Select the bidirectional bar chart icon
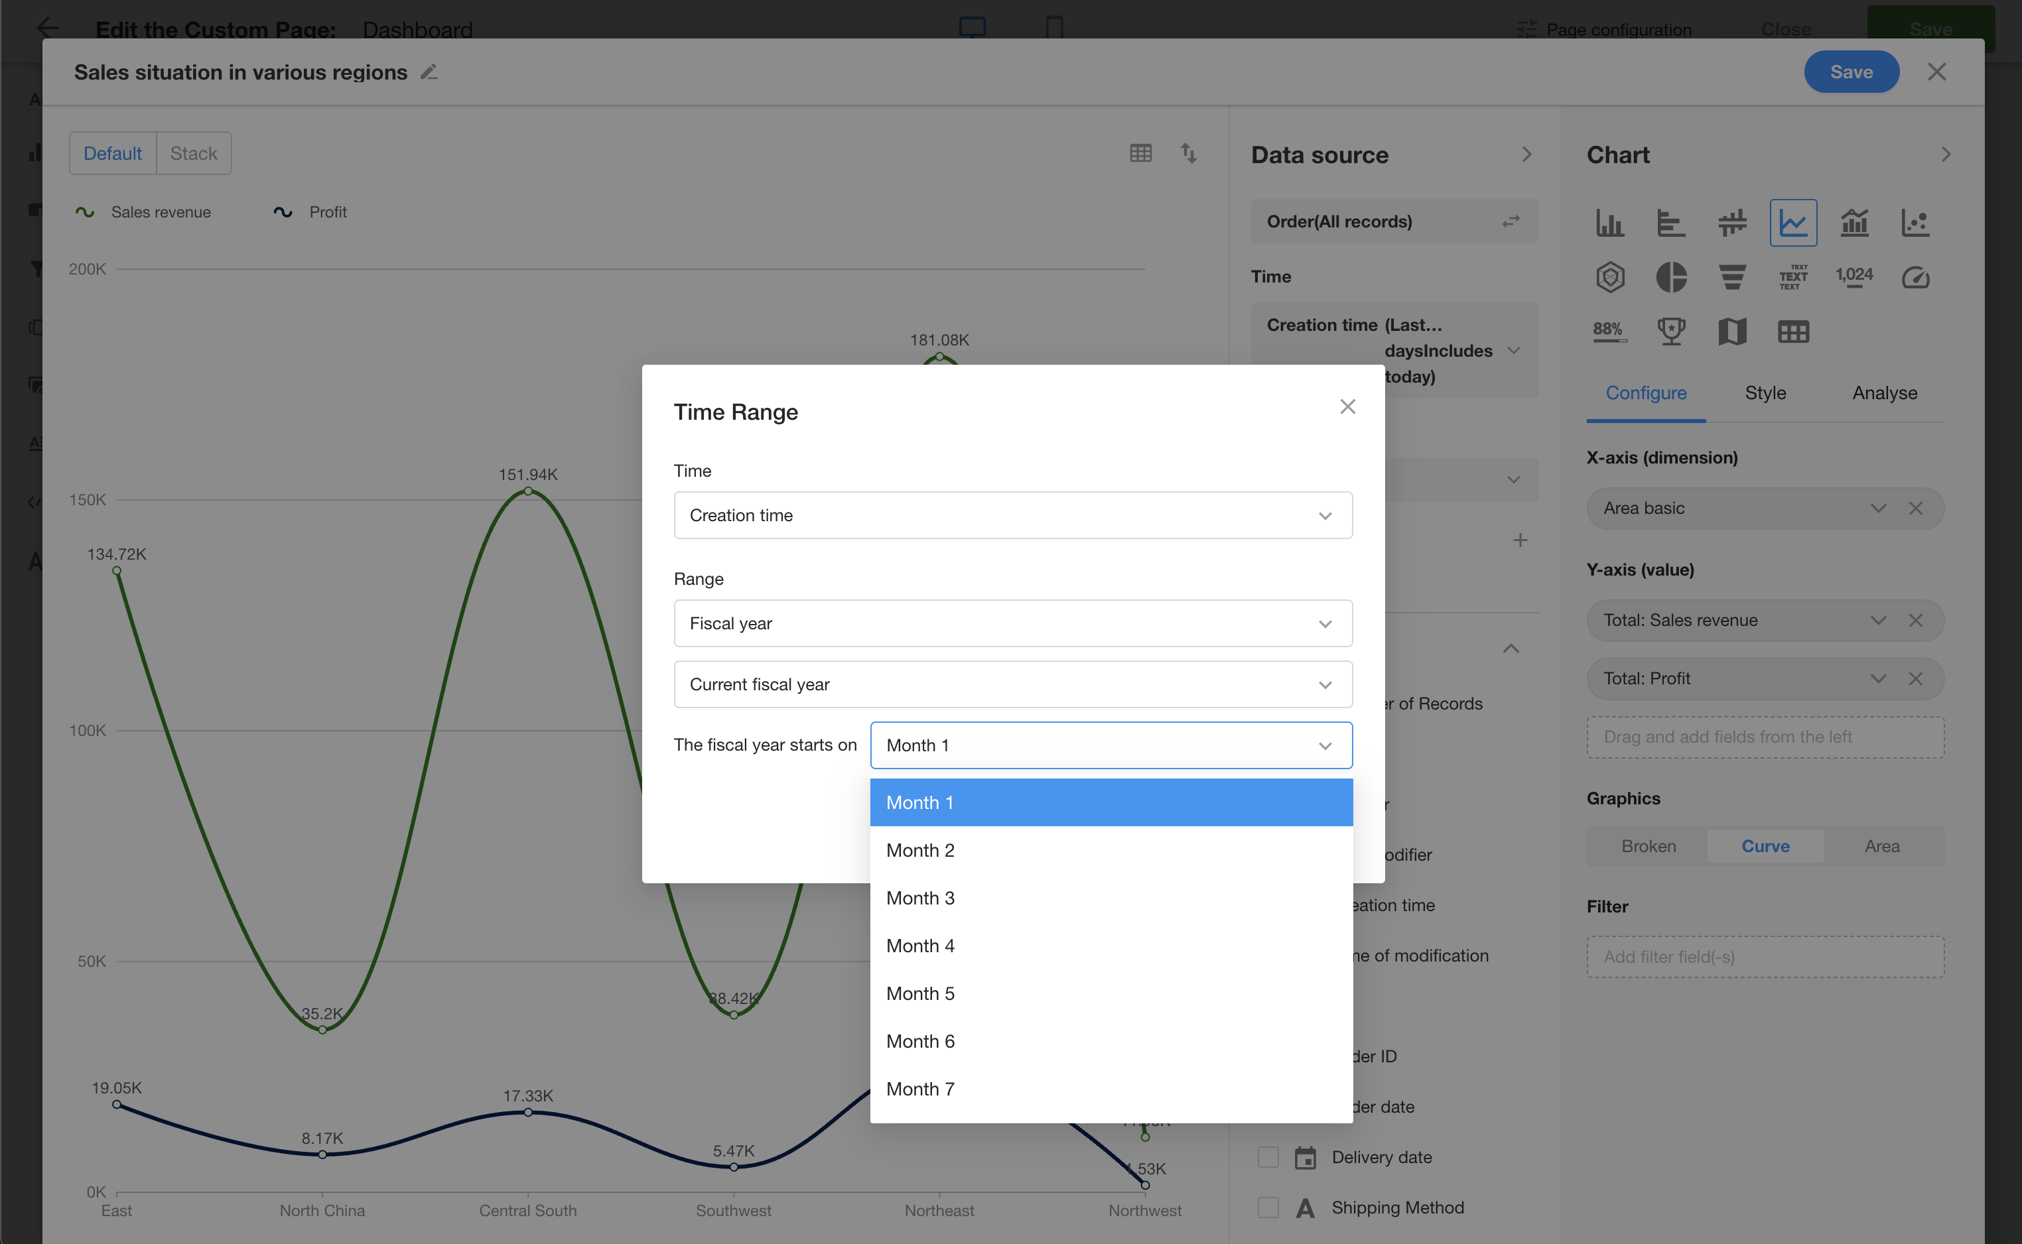 click(x=1732, y=222)
